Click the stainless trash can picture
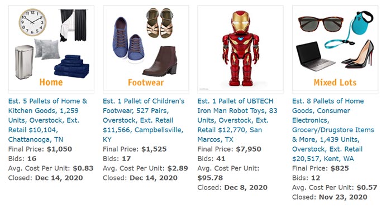391x209 pixels. 24,62
